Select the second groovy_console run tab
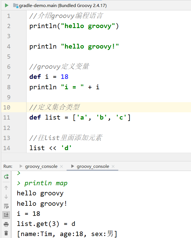The width and height of the screenshot is (191, 238). (x=93, y=166)
